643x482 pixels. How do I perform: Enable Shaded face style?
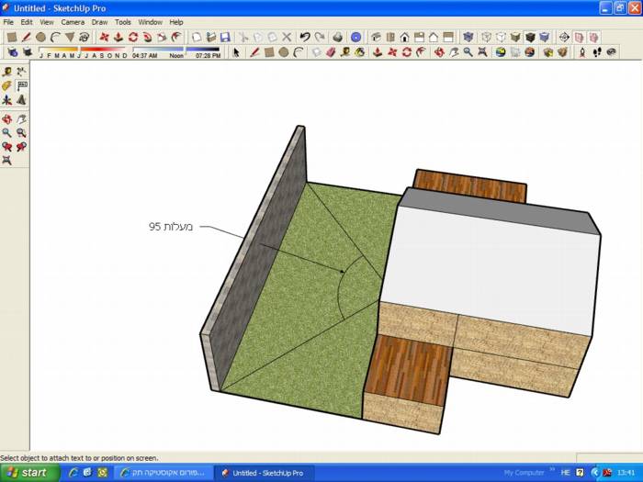pyautogui.click(x=515, y=38)
